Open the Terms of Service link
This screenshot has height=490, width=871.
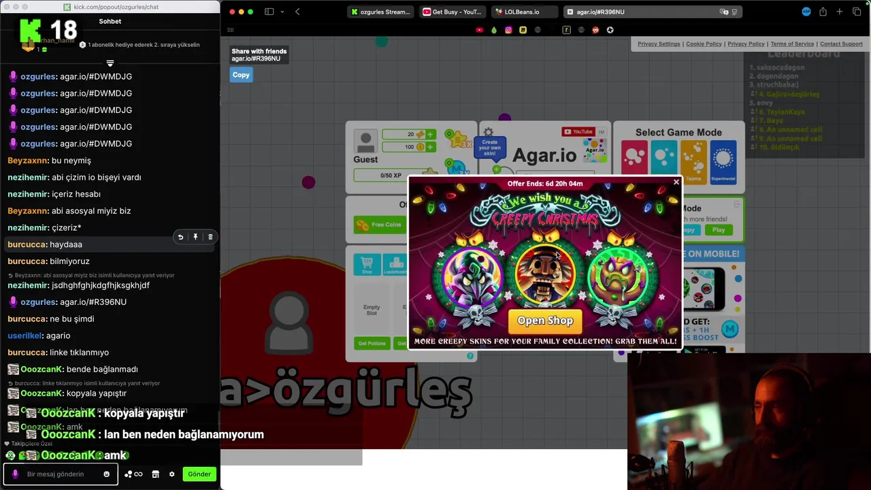(x=792, y=44)
